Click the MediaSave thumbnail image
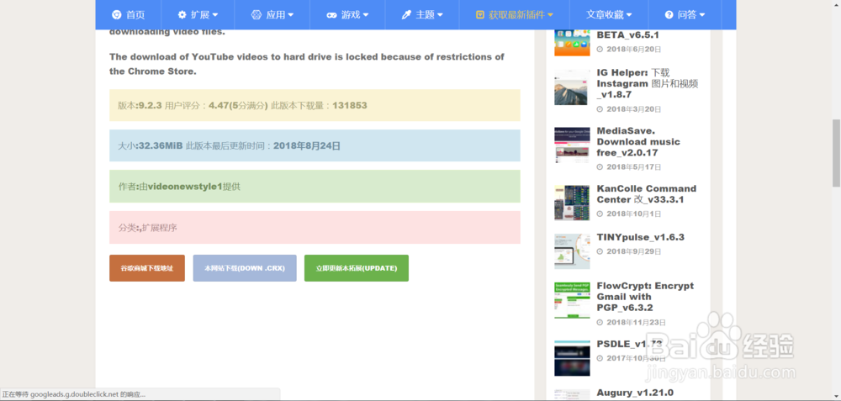 572,145
